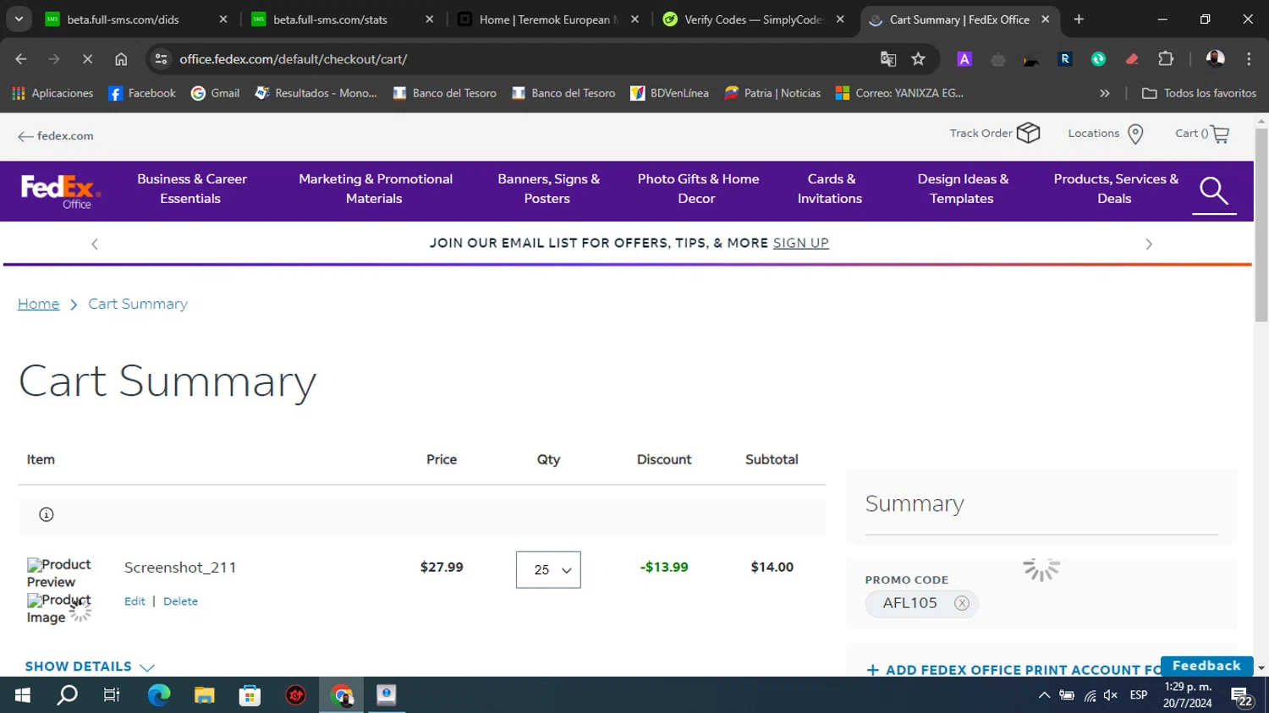Open Aplicaciones apps bookmark

[x=52, y=93]
